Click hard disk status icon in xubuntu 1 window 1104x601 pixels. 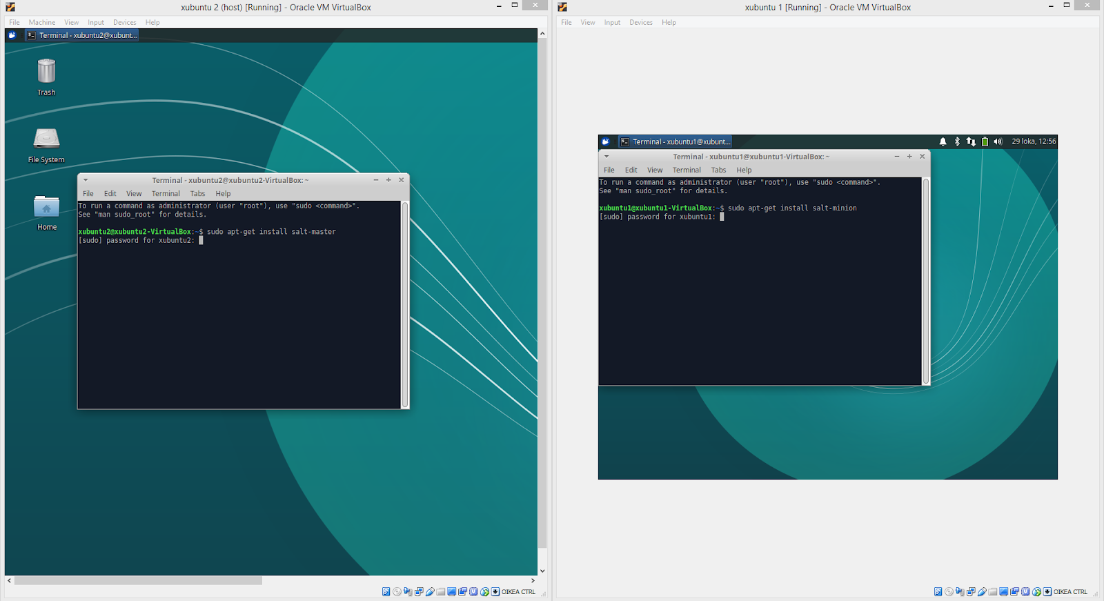(938, 591)
